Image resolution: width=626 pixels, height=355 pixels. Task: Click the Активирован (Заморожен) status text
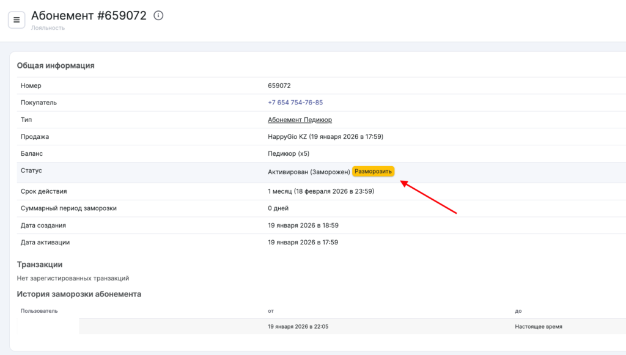[309, 172]
